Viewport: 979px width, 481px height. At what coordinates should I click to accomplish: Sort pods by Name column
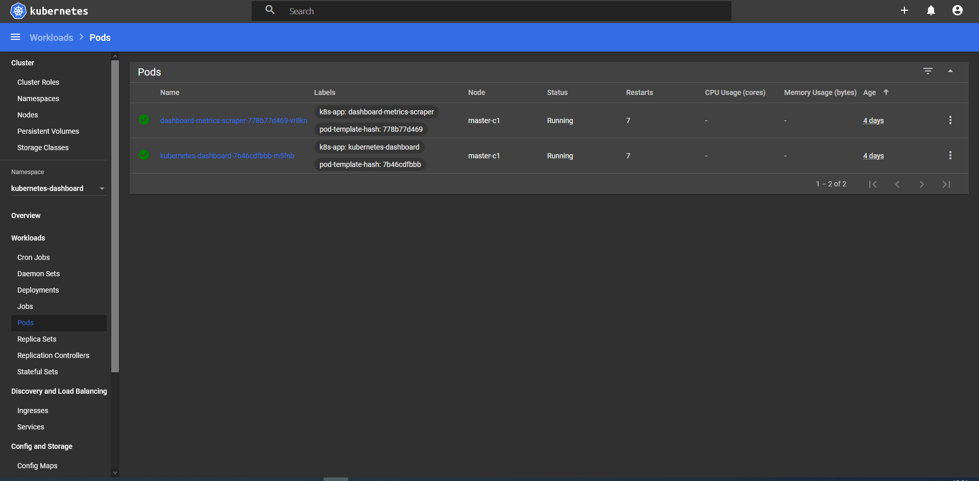169,92
